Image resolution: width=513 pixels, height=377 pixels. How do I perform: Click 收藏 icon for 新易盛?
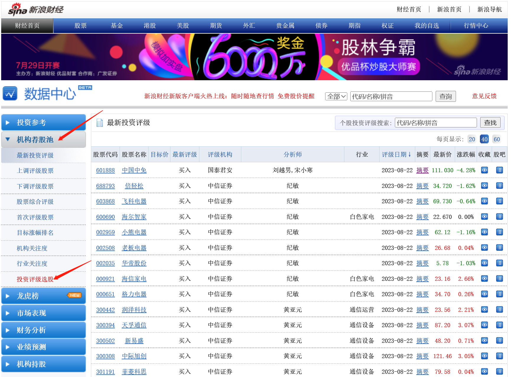[484, 340]
